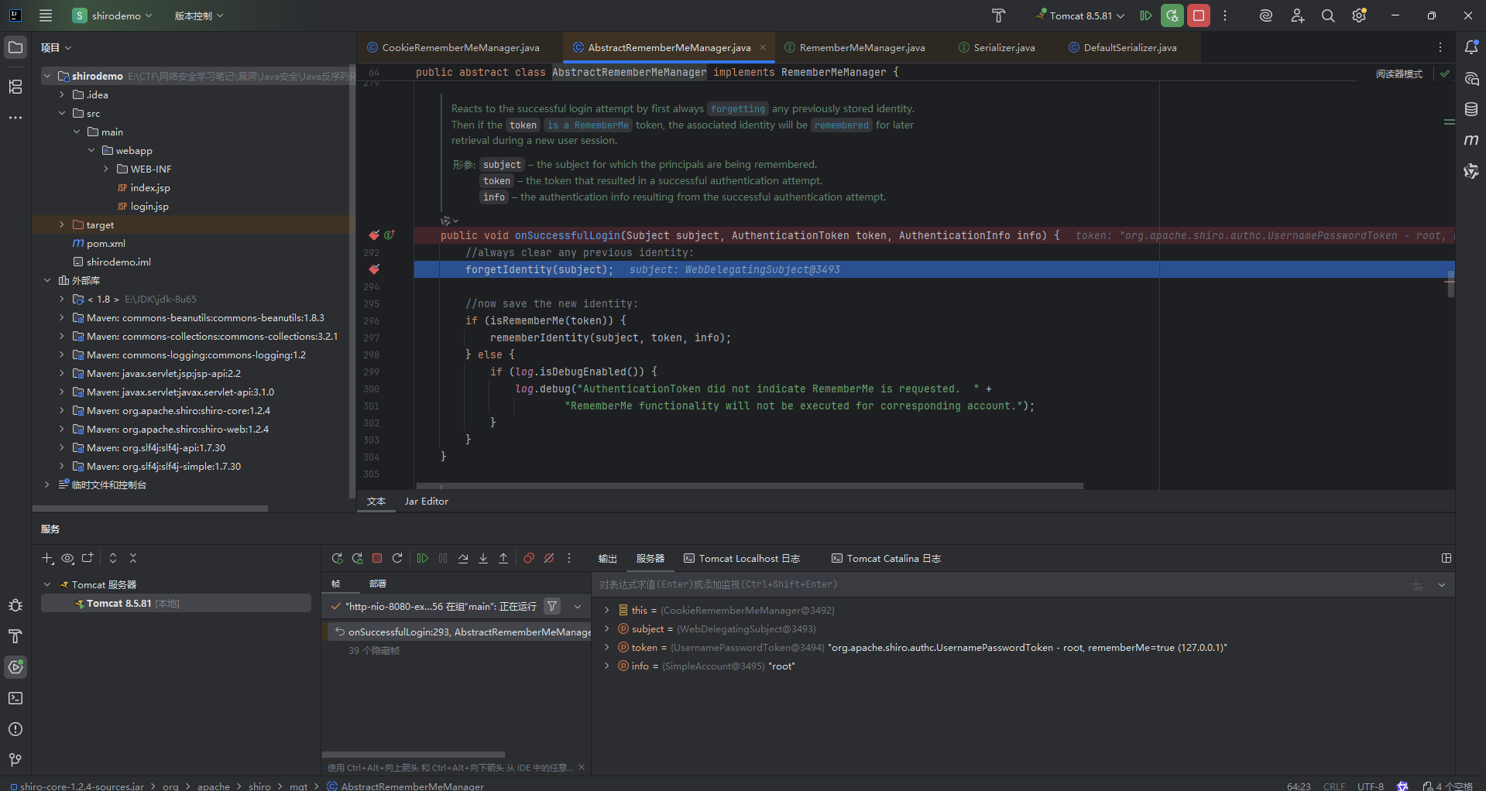1486x791 pixels.
Task: Select pom.xml in the project tree
Action: point(105,243)
